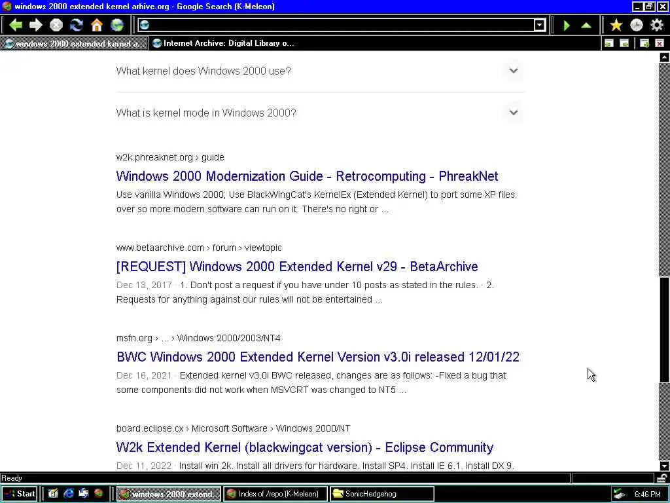The height and width of the screenshot is (503, 670).
Task: Open the address bar dropdown
Action: click(540, 26)
